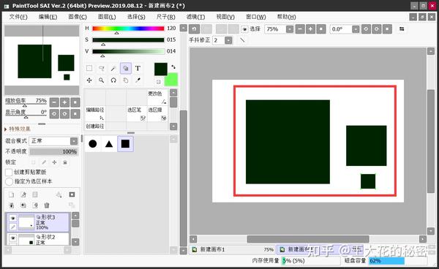
Task: Click the undo button in toolbar
Action: (195, 29)
